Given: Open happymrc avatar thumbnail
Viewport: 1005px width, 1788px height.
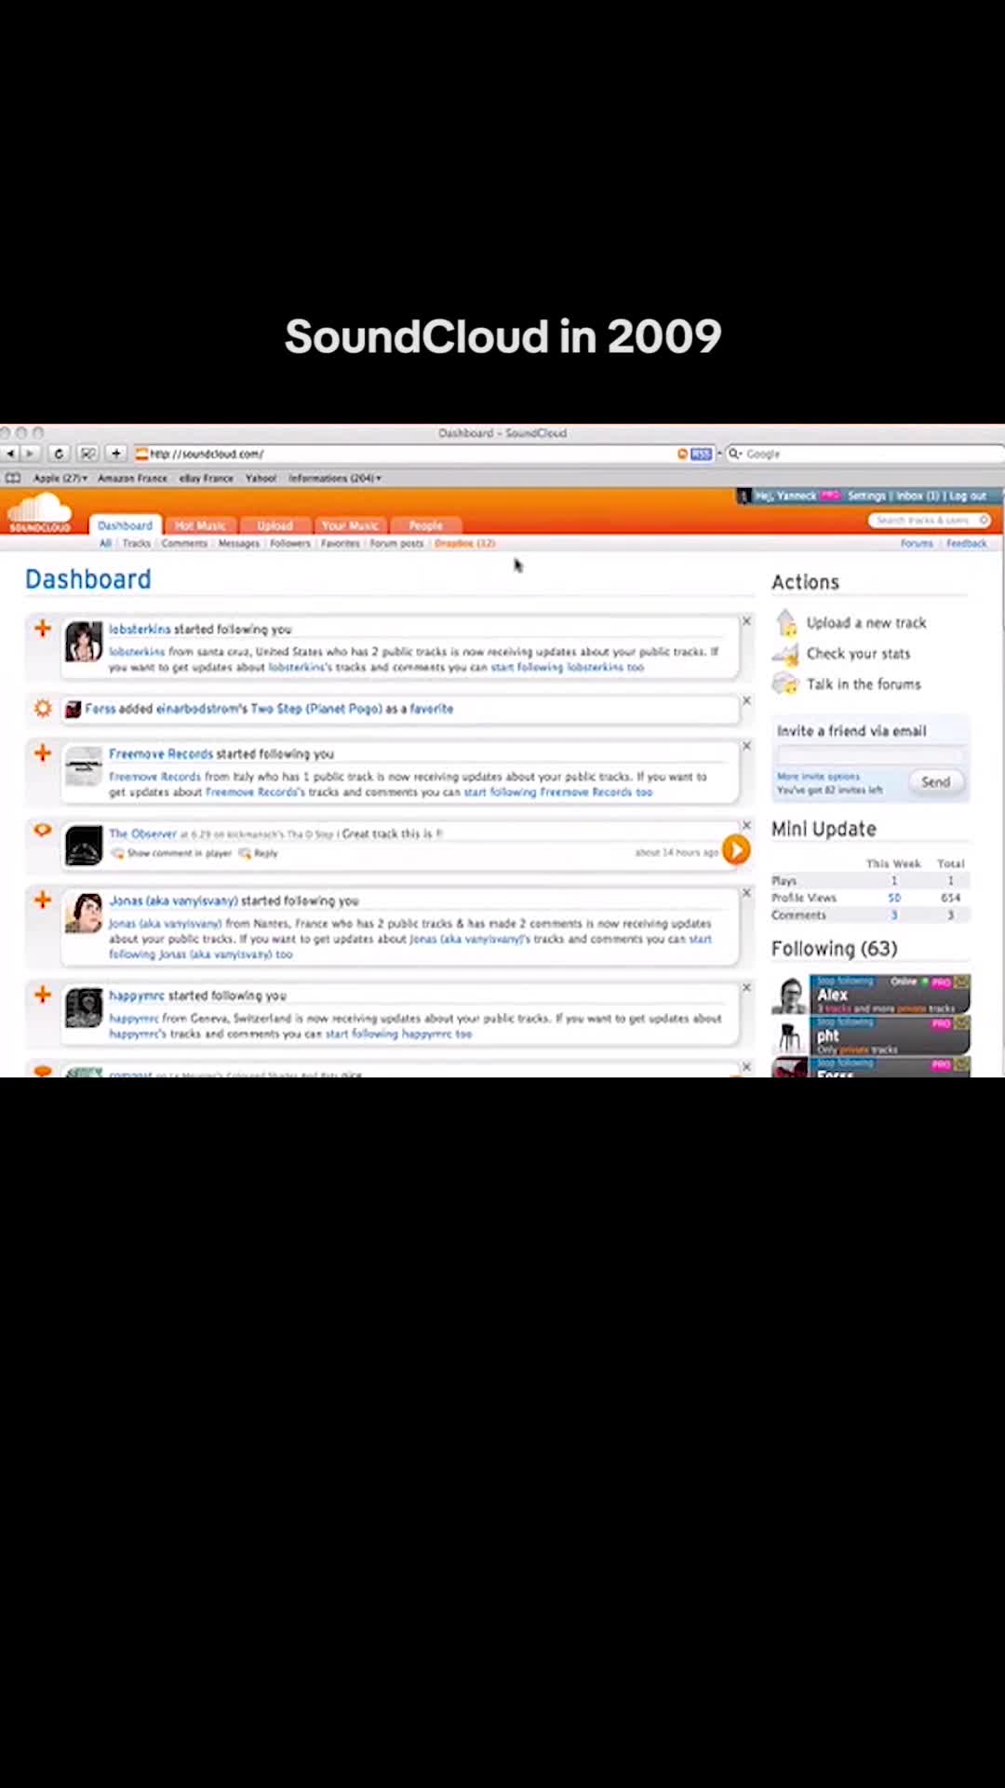Looking at the screenshot, I should 84,1009.
